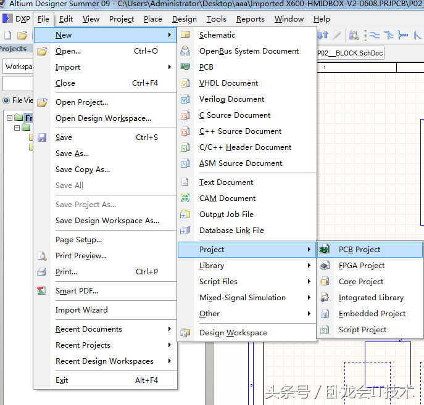424x405 pixels.
Task: Expand the Mixed-Signal Simulation submenu
Action: pyautogui.click(x=247, y=297)
